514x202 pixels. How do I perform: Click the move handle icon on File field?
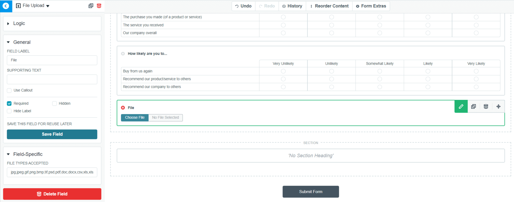tap(498, 106)
